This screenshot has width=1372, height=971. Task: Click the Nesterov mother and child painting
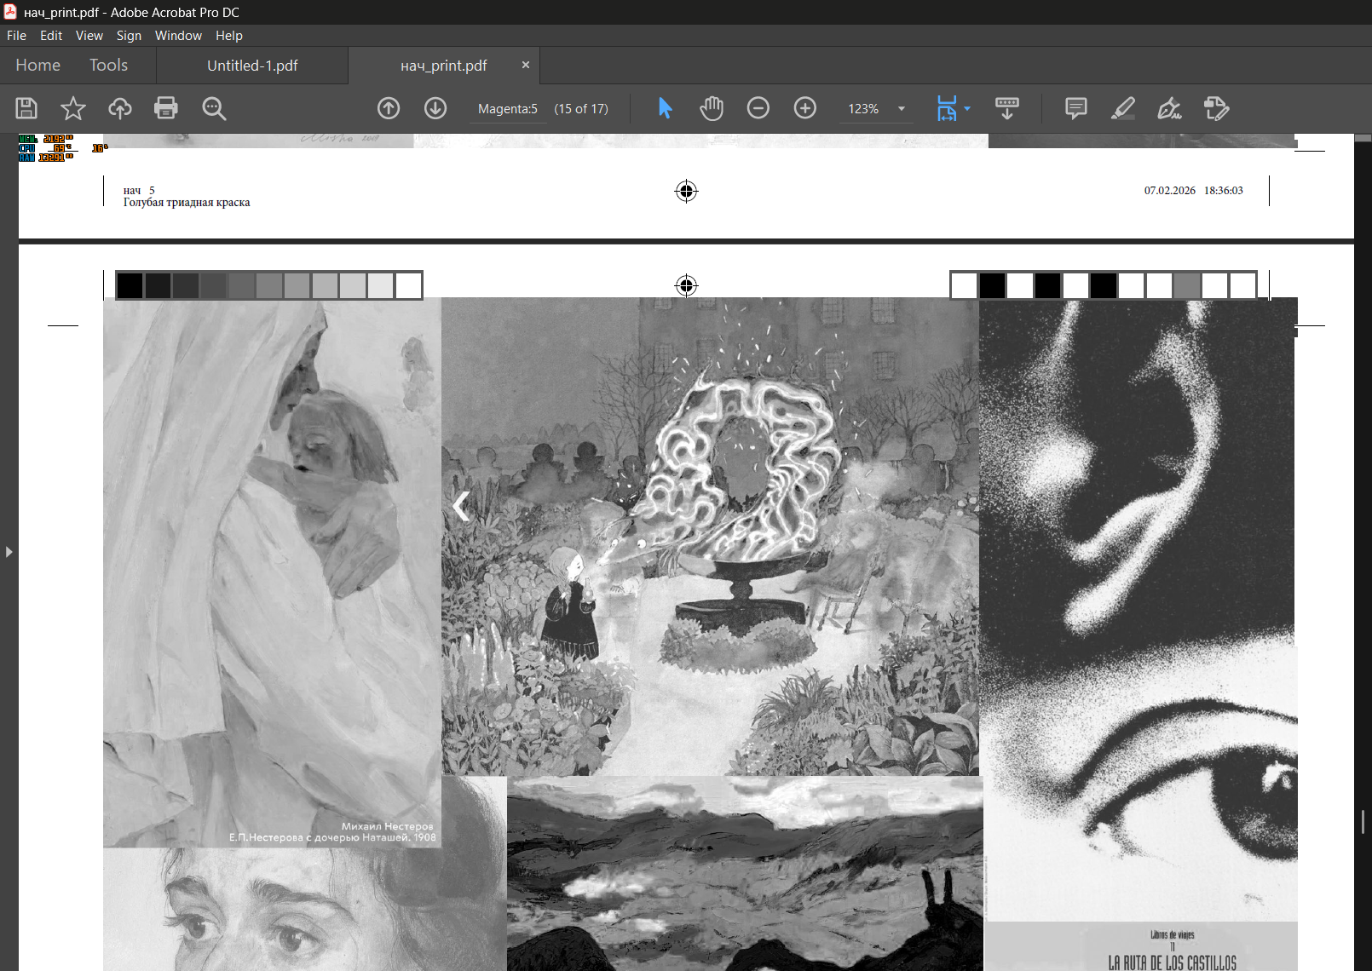pos(272,572)
